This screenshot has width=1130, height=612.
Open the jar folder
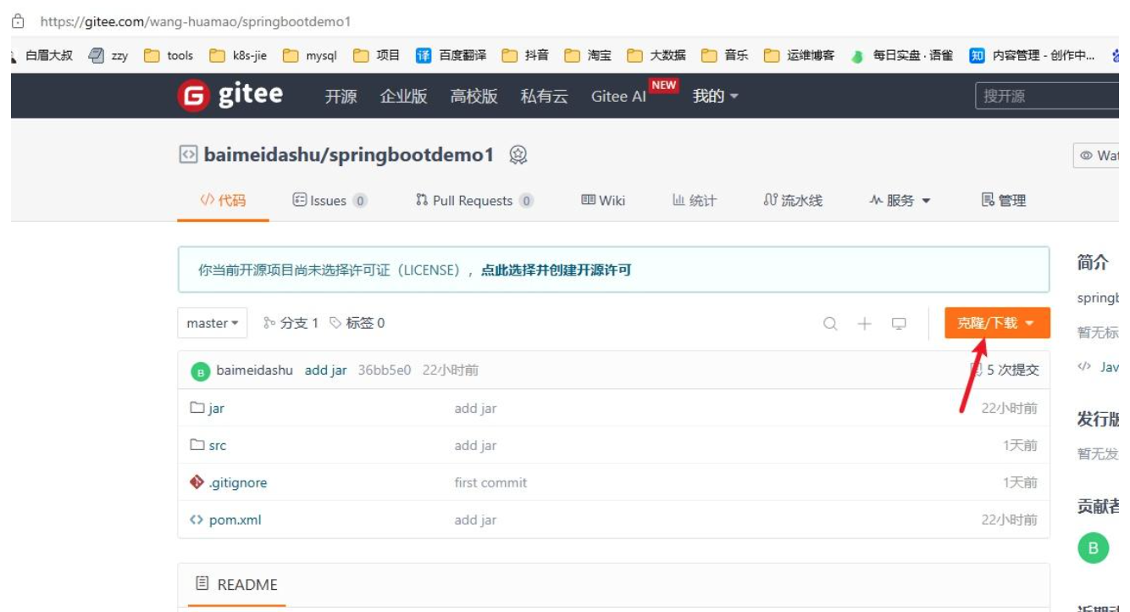click(x=216, y=409)
